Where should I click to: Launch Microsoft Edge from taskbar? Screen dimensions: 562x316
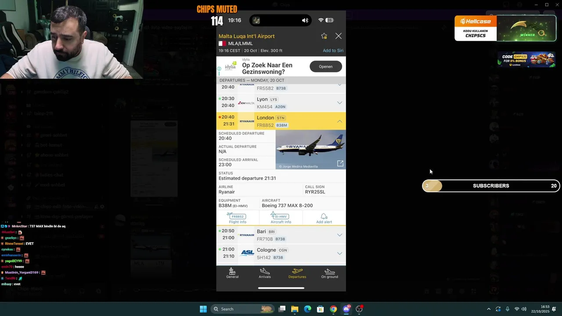pyautogui.click(x=308, y=309)
